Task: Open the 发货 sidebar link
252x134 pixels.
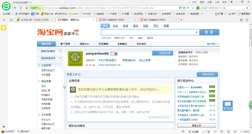Action: [43, 86]
